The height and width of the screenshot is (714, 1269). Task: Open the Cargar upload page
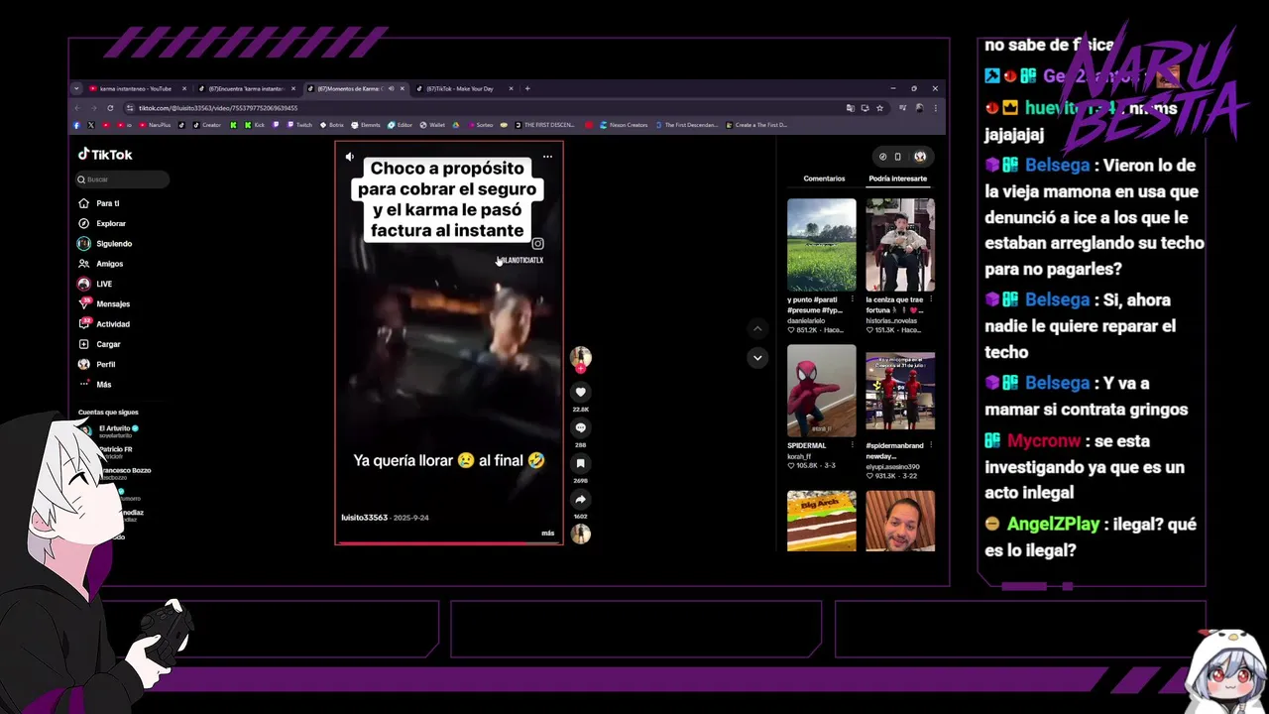99,344
